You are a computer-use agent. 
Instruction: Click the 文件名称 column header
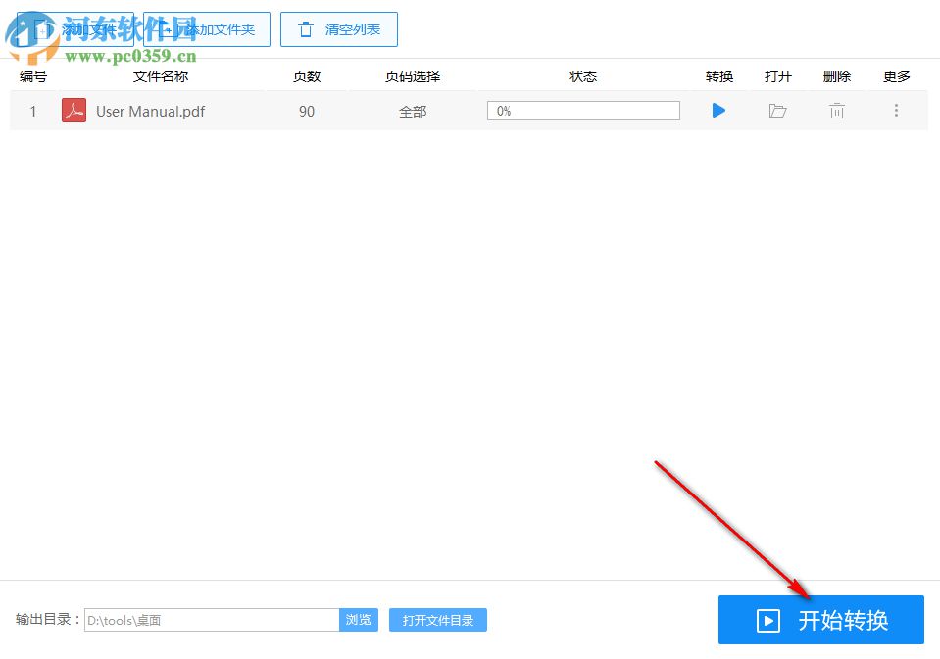tap(160, 75)
